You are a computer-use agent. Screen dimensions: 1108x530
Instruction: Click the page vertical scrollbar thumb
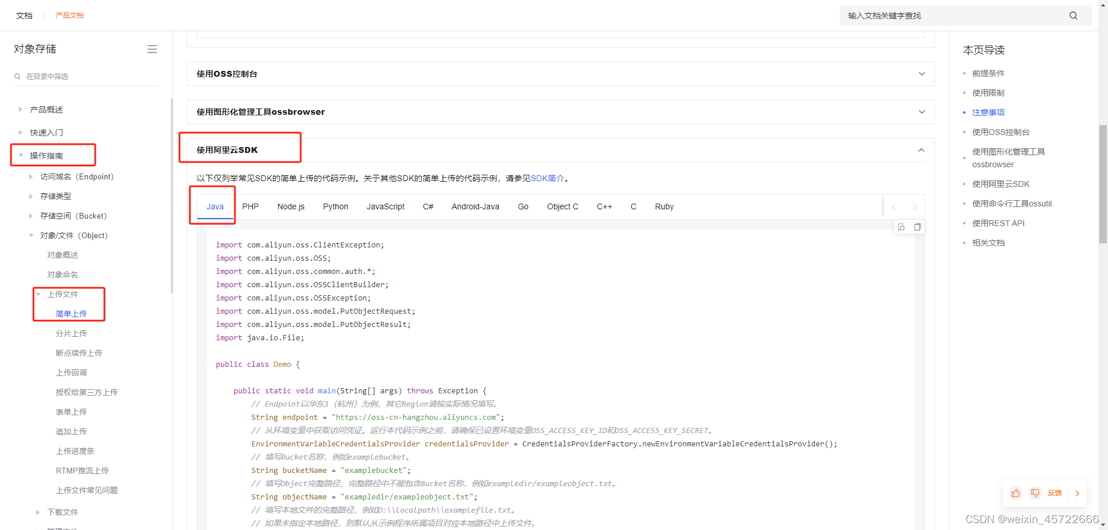pos(1103,184)
